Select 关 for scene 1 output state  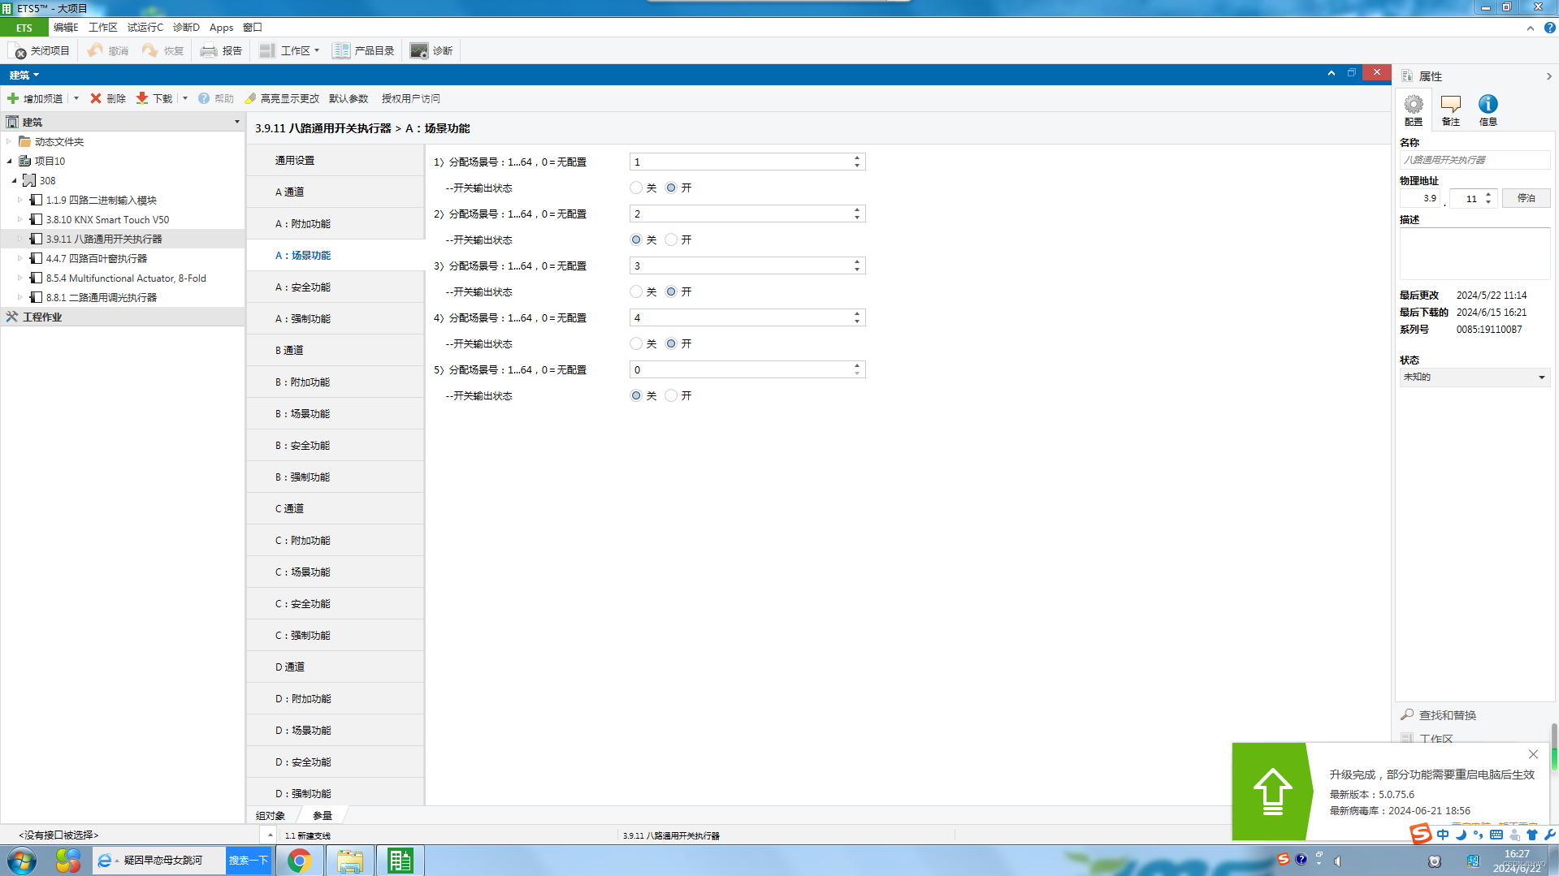[636, 188]
